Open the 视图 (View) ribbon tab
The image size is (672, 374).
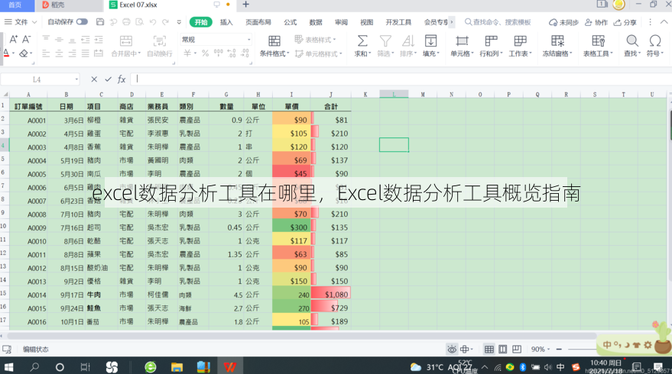366,22
